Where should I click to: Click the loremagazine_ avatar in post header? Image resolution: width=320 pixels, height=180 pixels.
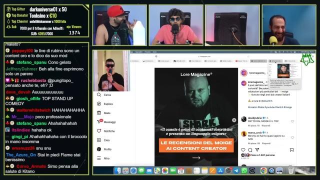point(244,73)
